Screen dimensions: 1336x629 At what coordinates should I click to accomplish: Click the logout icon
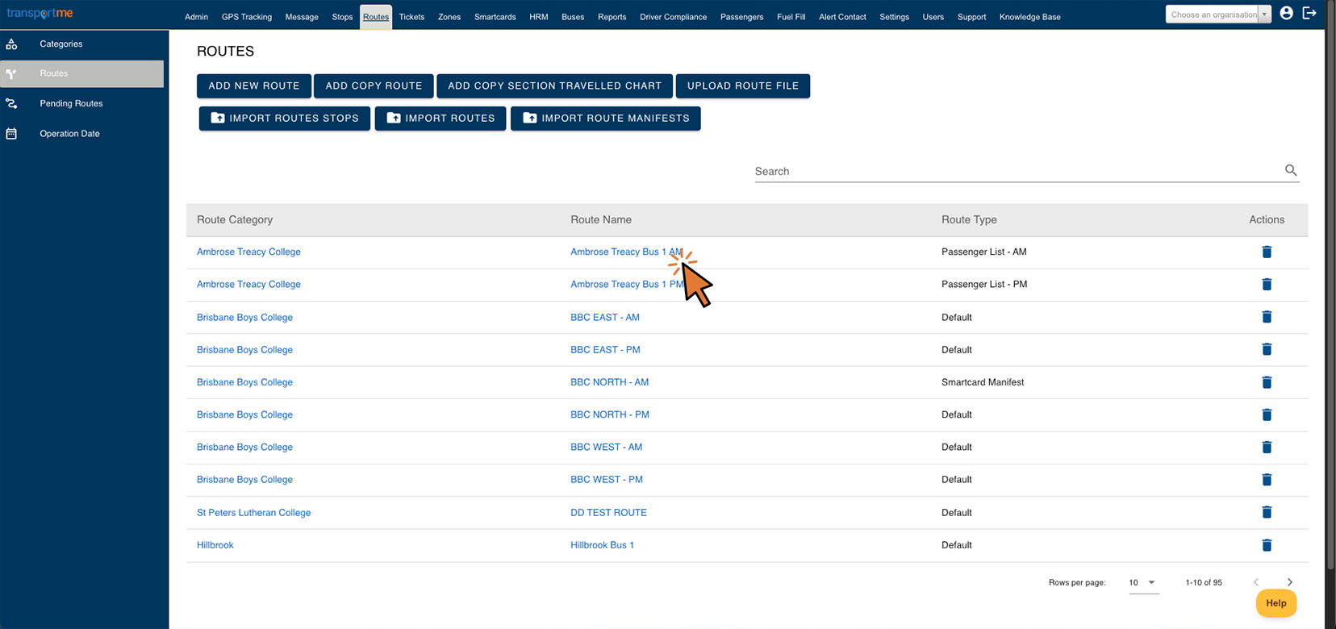tap(1309, 13)
